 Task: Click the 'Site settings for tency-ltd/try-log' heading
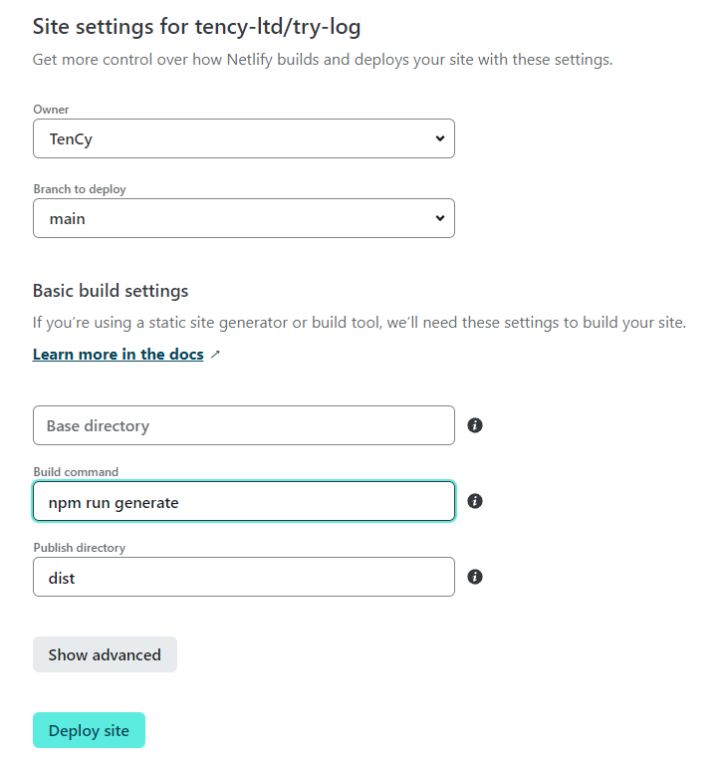196,26
